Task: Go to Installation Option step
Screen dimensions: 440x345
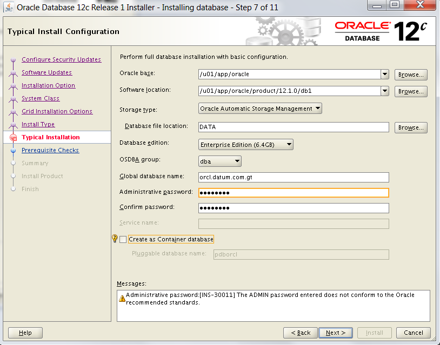Action: [x=48, y=85]
